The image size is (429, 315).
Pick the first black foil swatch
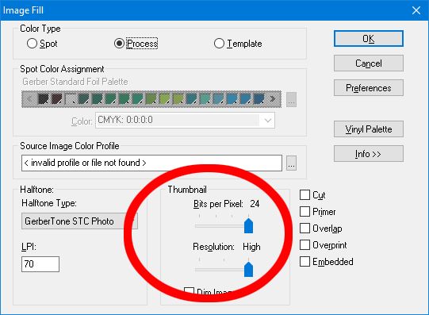pyautogui.click(x=44, y=99)
